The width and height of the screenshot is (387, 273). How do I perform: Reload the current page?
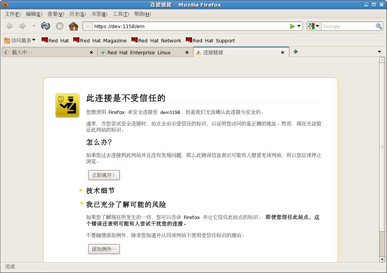coord(45,26)
